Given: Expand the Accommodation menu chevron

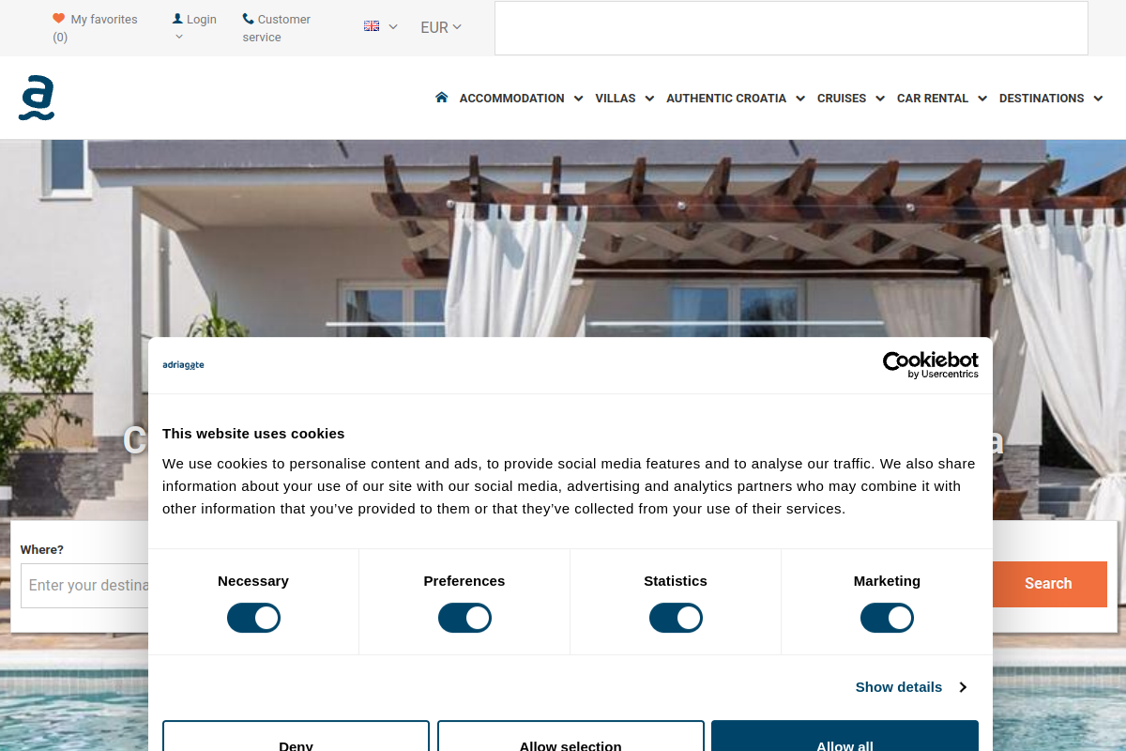Looking at the screenshot, I should (x=578, y=99).
